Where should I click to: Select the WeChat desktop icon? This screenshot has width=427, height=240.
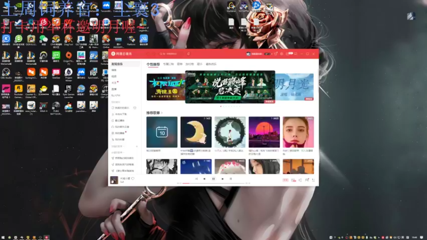click(x=43, y=40)
